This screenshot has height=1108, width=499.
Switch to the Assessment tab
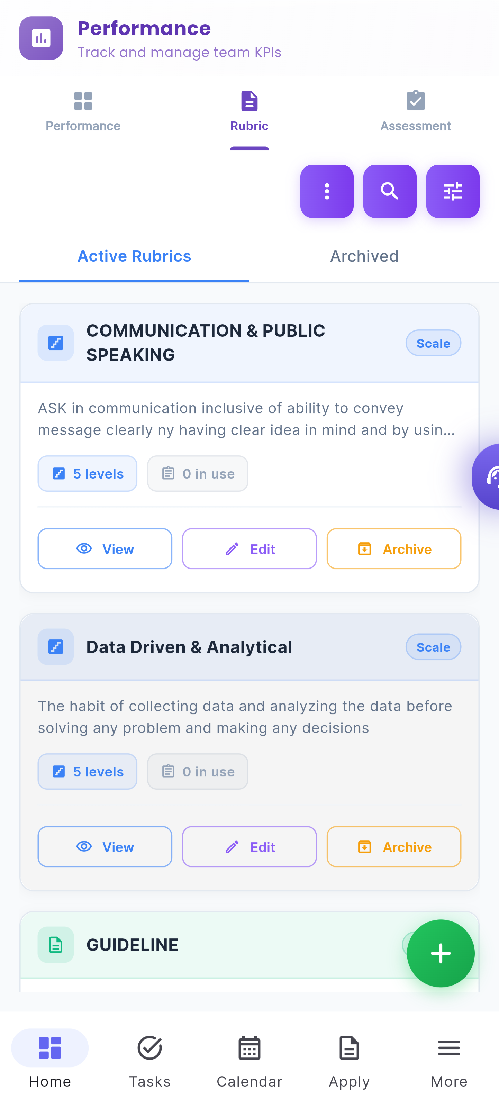(x=416, y=111)
